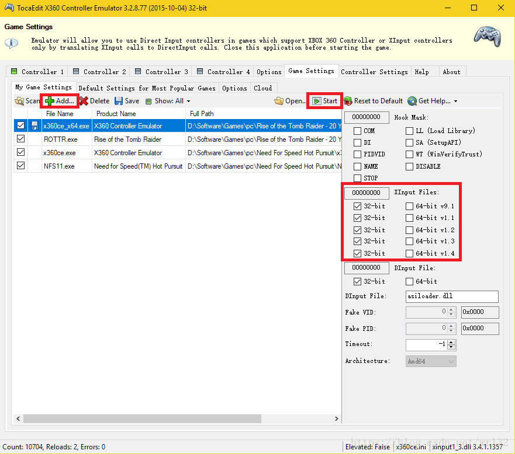Toggle the DI hook mask checkbox

click(x=357, y=142)
